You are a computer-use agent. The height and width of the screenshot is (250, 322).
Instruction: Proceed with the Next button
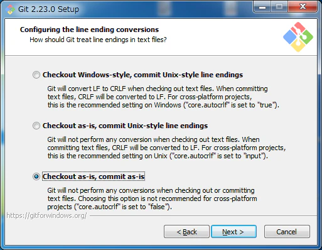(233, 232)
